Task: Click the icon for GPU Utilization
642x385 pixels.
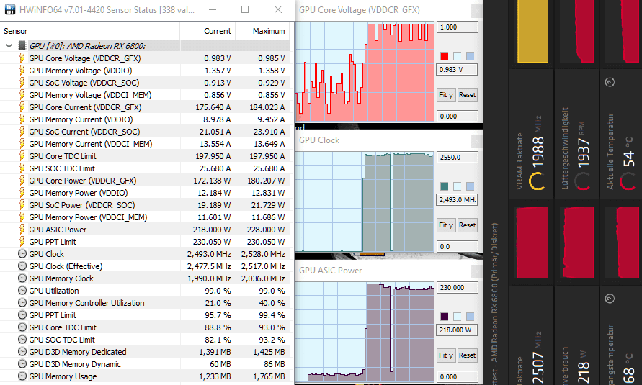Action: click(x=22, y=291)
